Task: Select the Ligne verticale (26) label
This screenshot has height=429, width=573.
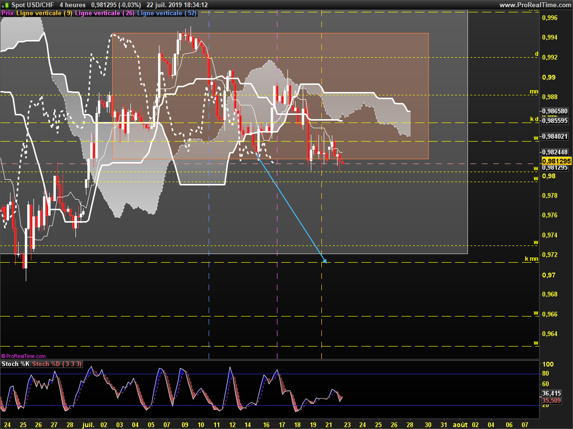Action: pos(105,13)
